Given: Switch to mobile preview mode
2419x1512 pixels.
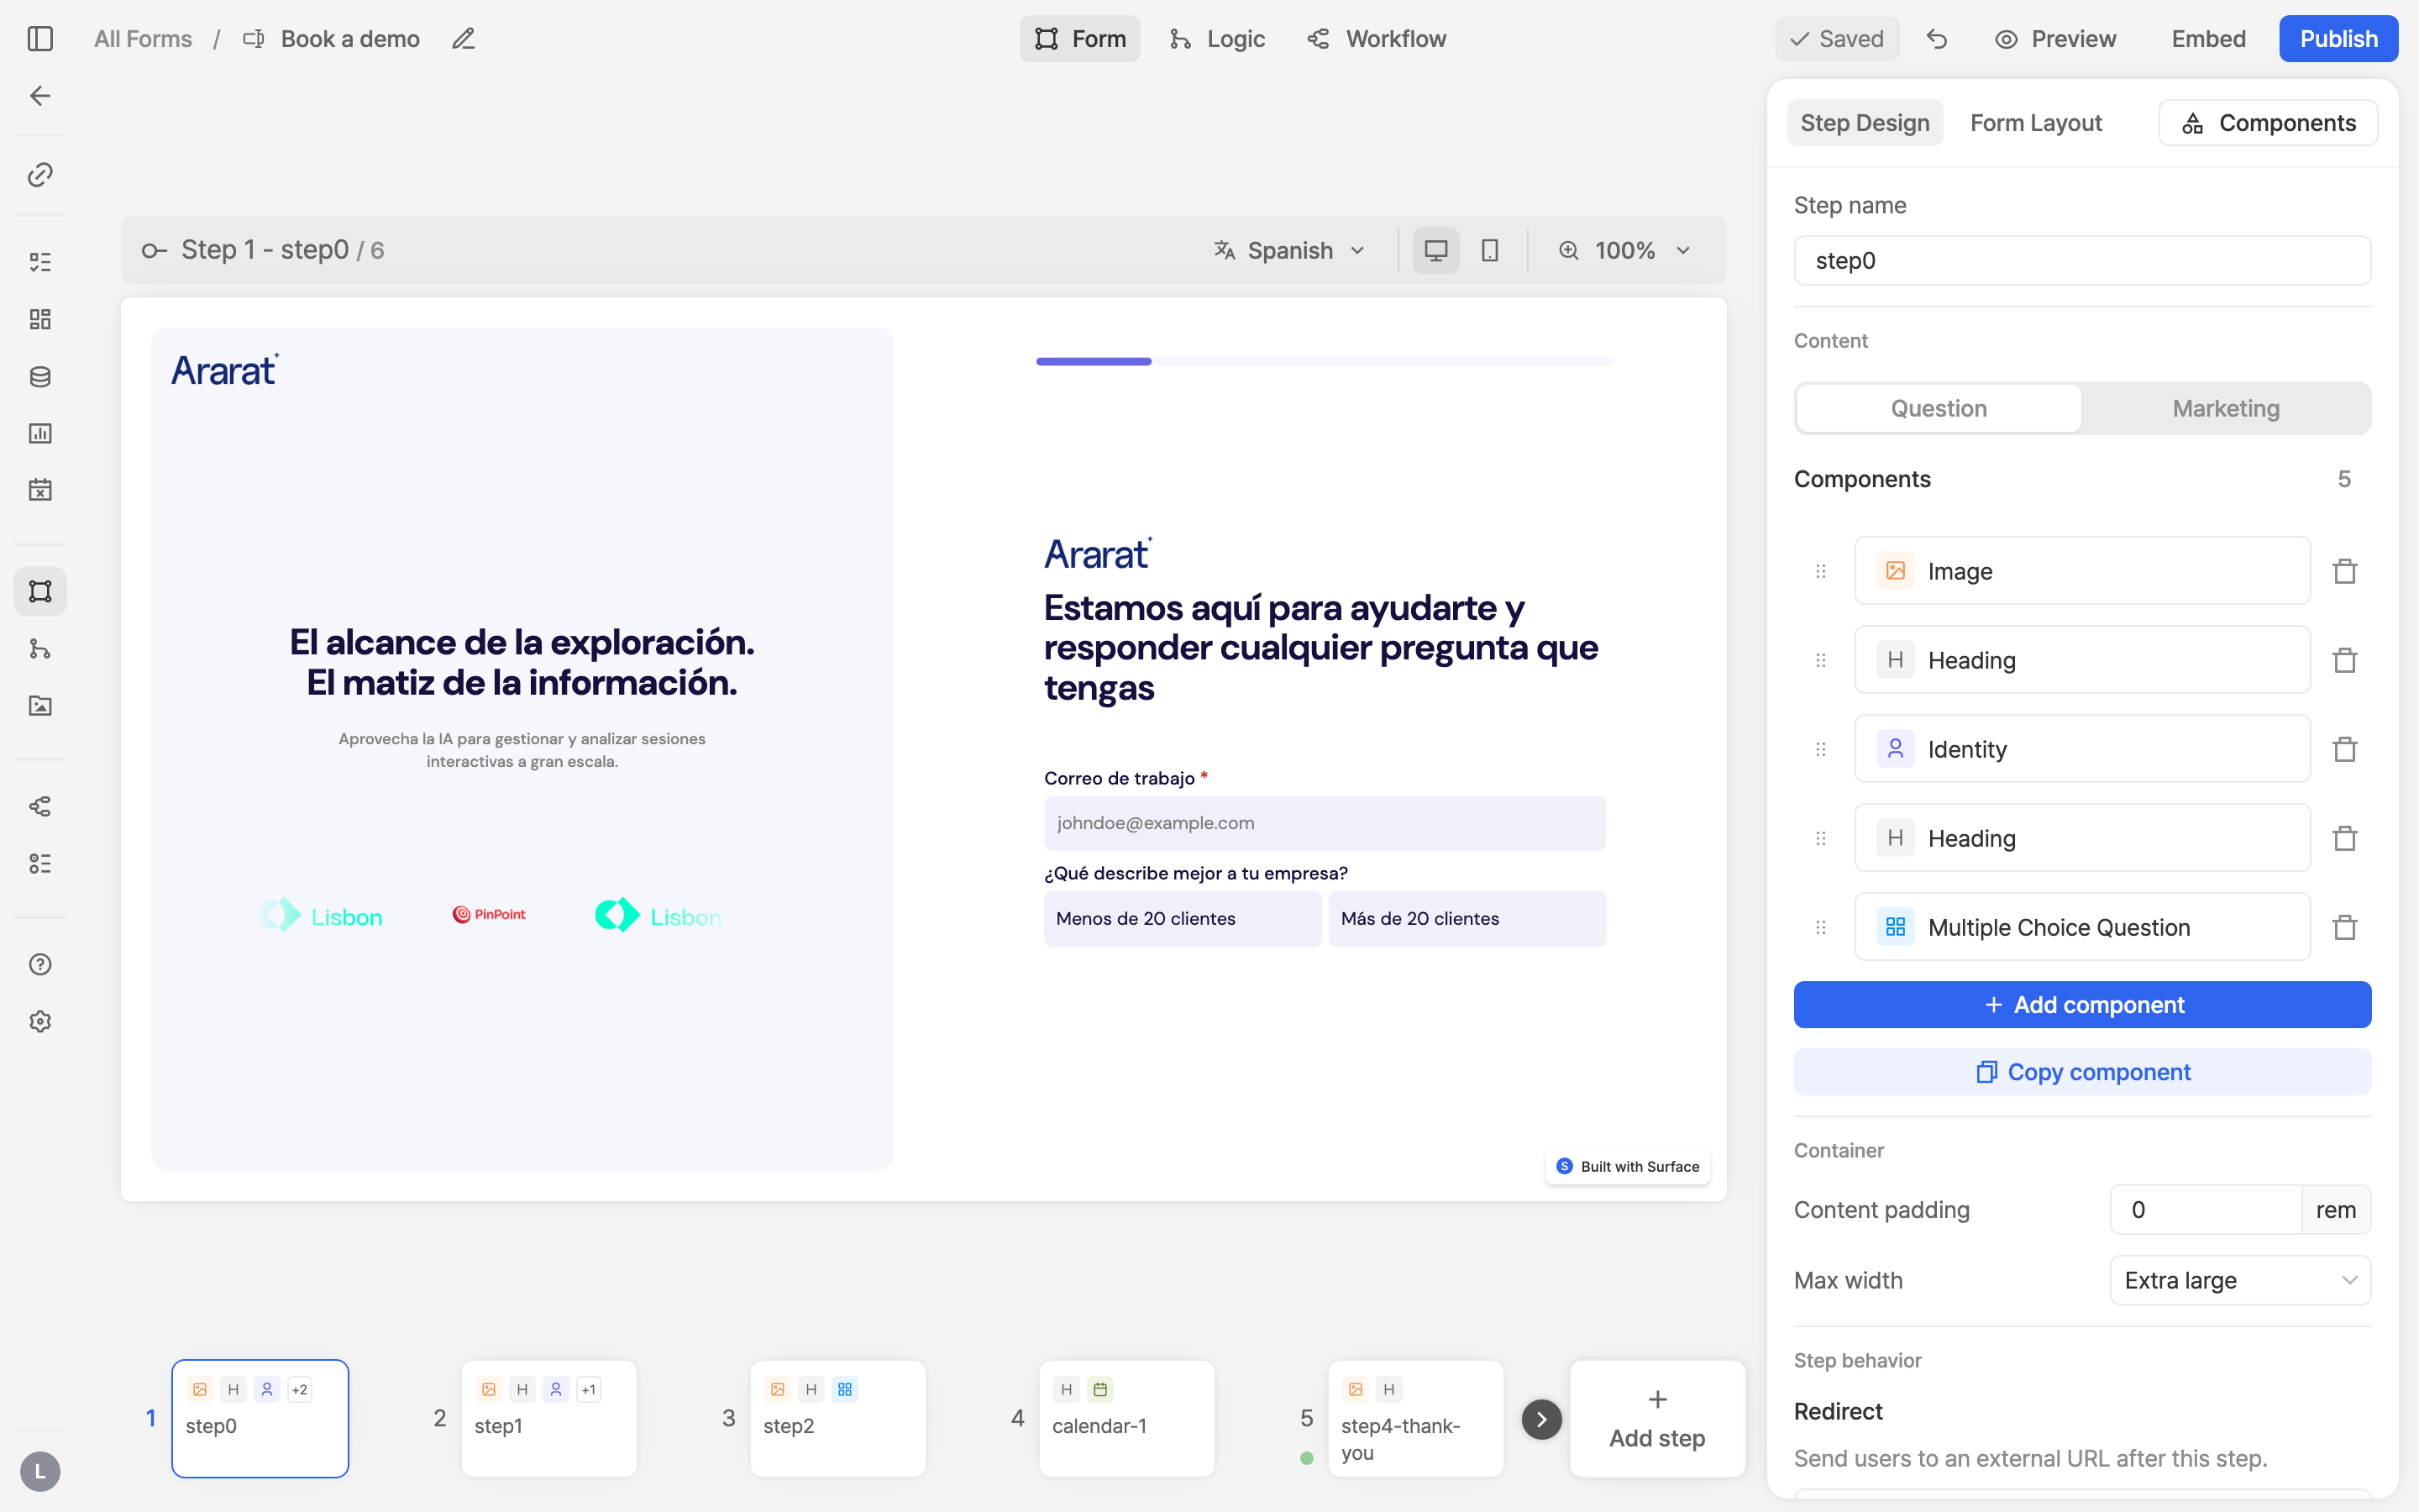Looking at the screenshot, I should click(x=1489, y=250).
